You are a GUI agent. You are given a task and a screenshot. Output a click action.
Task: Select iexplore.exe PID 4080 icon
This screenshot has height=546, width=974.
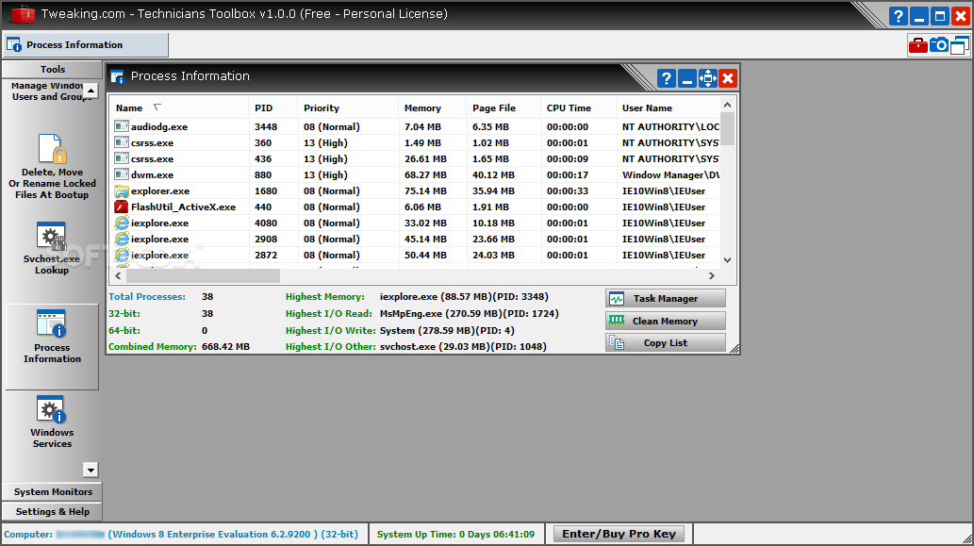[x=121, y=223]
